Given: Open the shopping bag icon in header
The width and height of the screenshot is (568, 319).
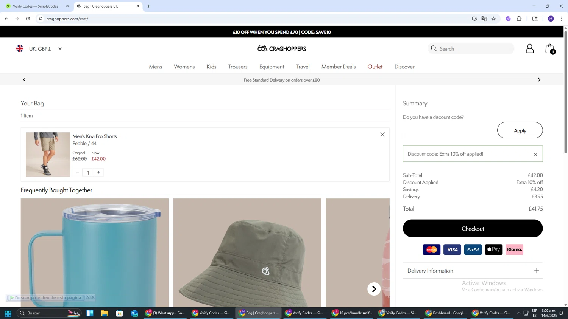Looking at the screenshot, I should pyautogui.click(x=550, y=49).
